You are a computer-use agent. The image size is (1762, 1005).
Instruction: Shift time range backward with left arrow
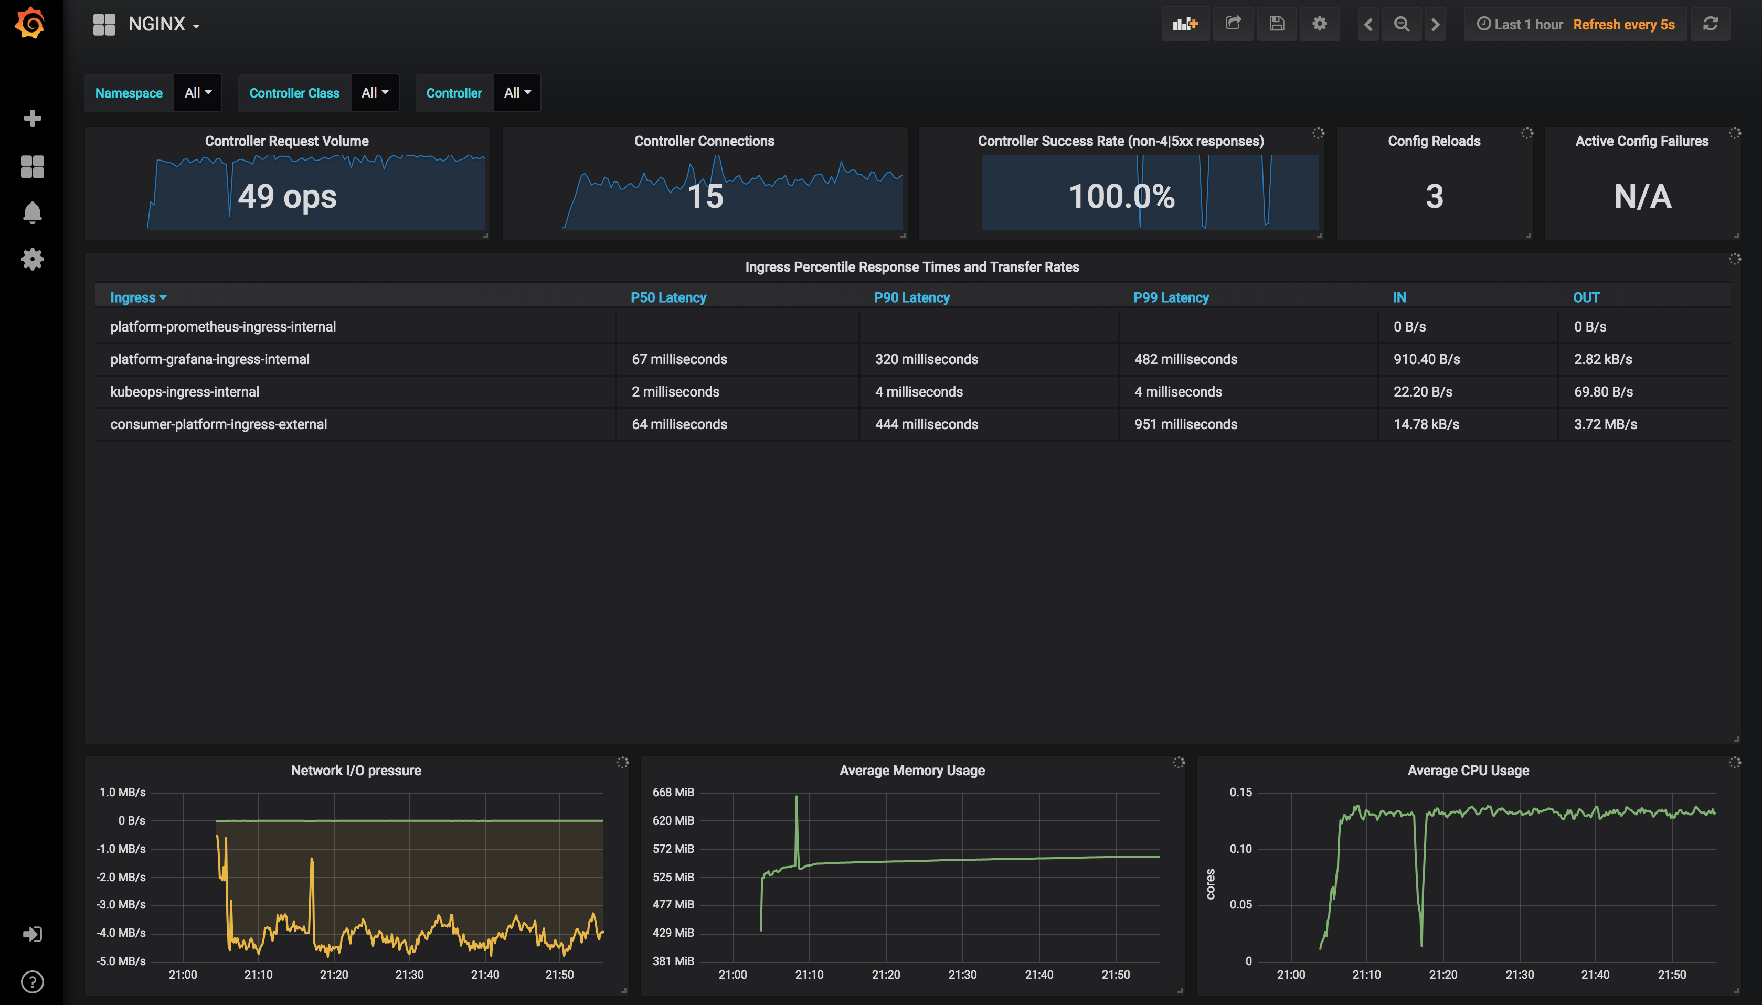[x=1368, y=24]
